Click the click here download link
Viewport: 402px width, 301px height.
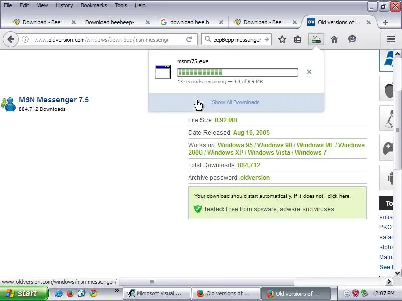[x=339, y=196]
